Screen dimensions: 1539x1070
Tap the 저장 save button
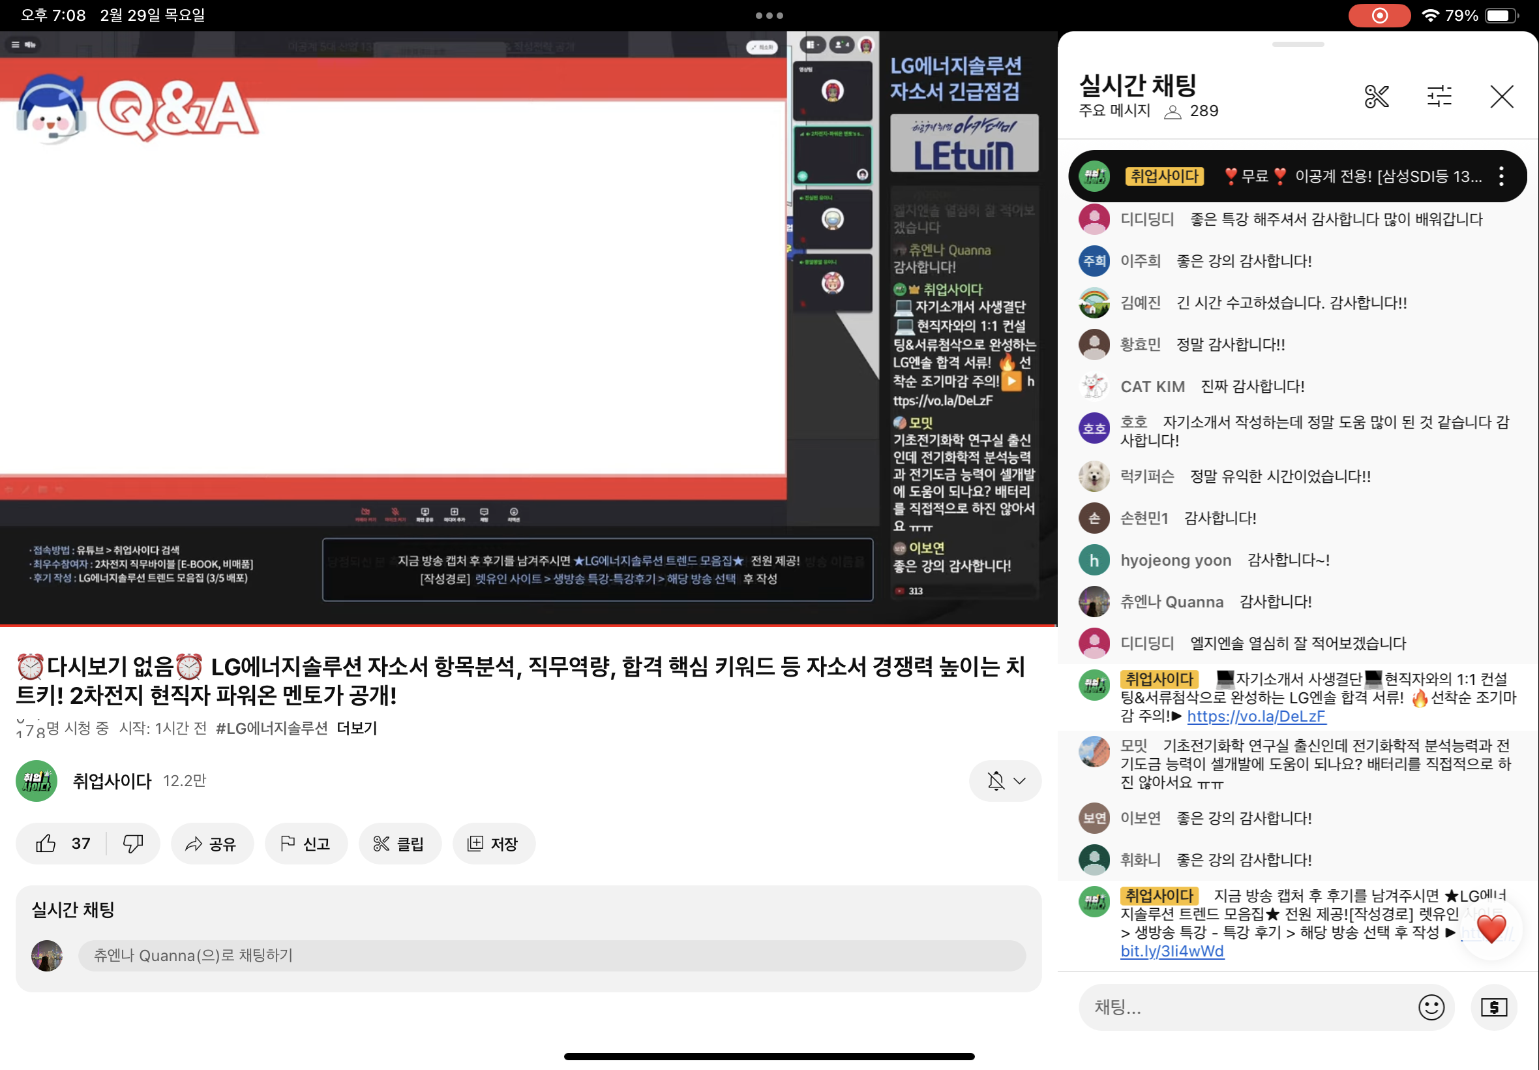tap(494, 844)
